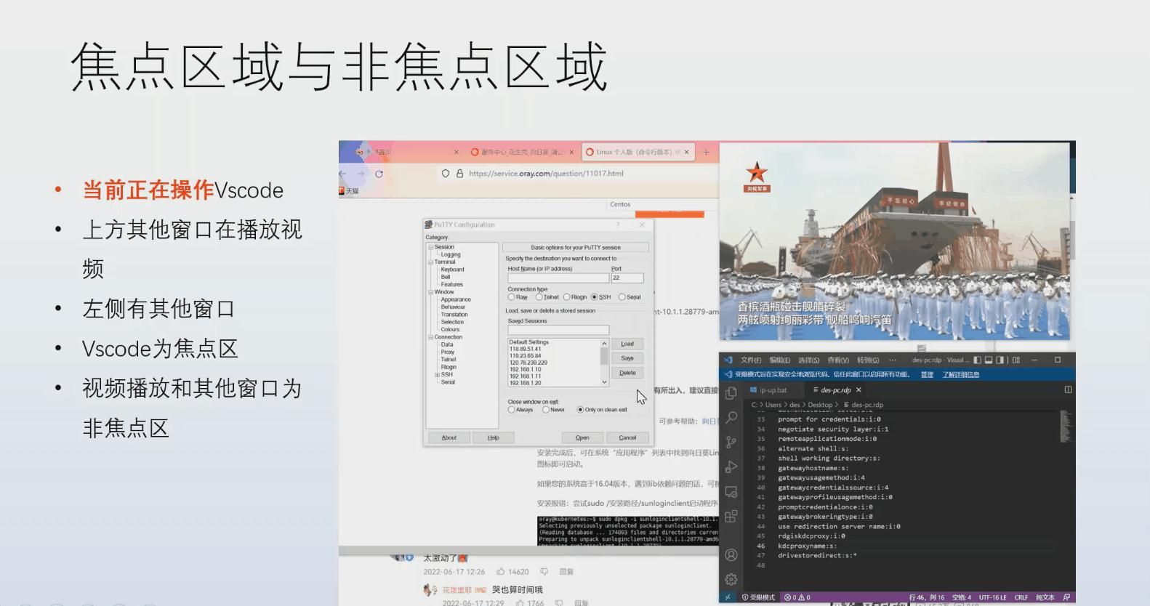Image resolution: width=1150 pixels, height=606 pixels.
Task: Collapse the Window category in PuTTY
Action: [430, 292]
